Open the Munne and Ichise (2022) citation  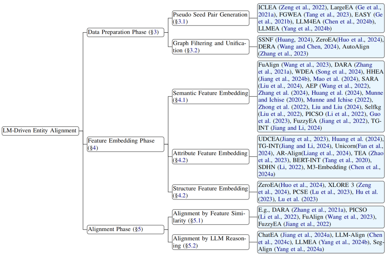[339, 100]
